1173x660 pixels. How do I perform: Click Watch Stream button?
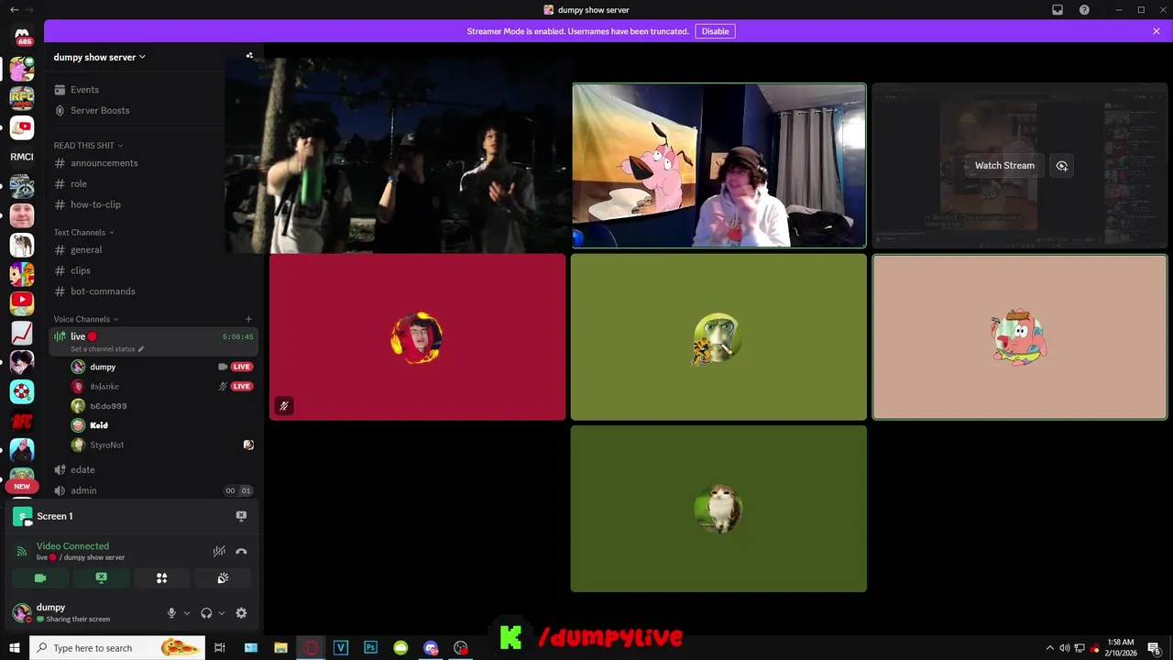pos(1004,166)
